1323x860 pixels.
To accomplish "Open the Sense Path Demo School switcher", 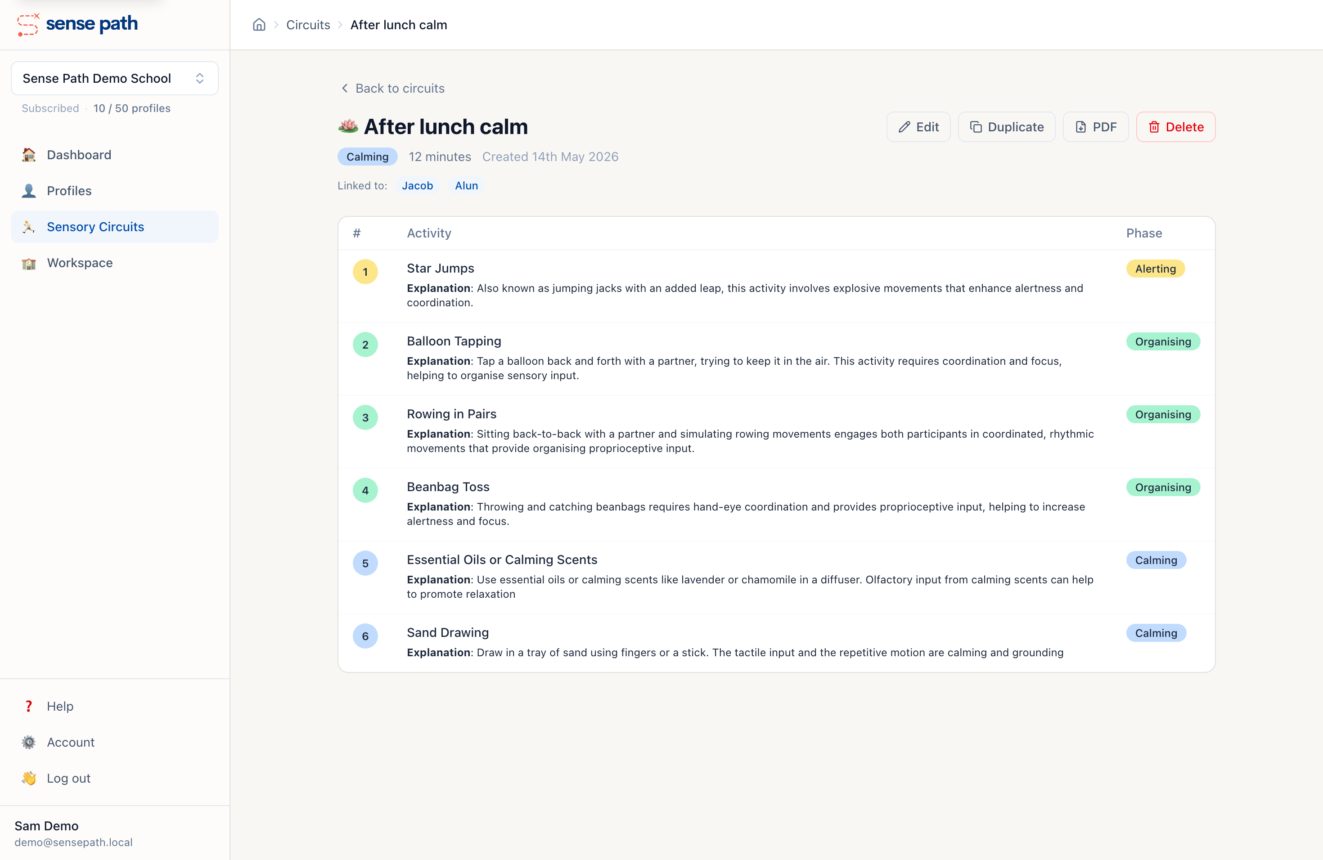I will (x=114, y=78).
